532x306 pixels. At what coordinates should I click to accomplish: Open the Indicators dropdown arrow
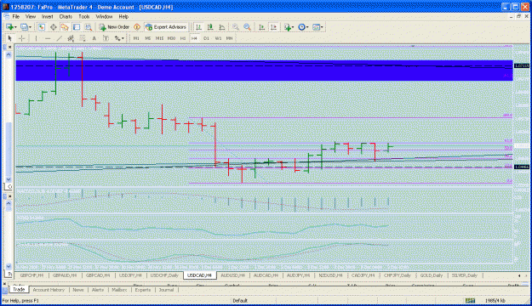293,27
